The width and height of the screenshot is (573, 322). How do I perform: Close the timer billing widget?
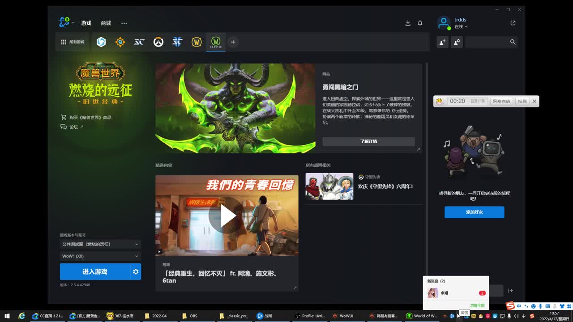click(534, 102)
